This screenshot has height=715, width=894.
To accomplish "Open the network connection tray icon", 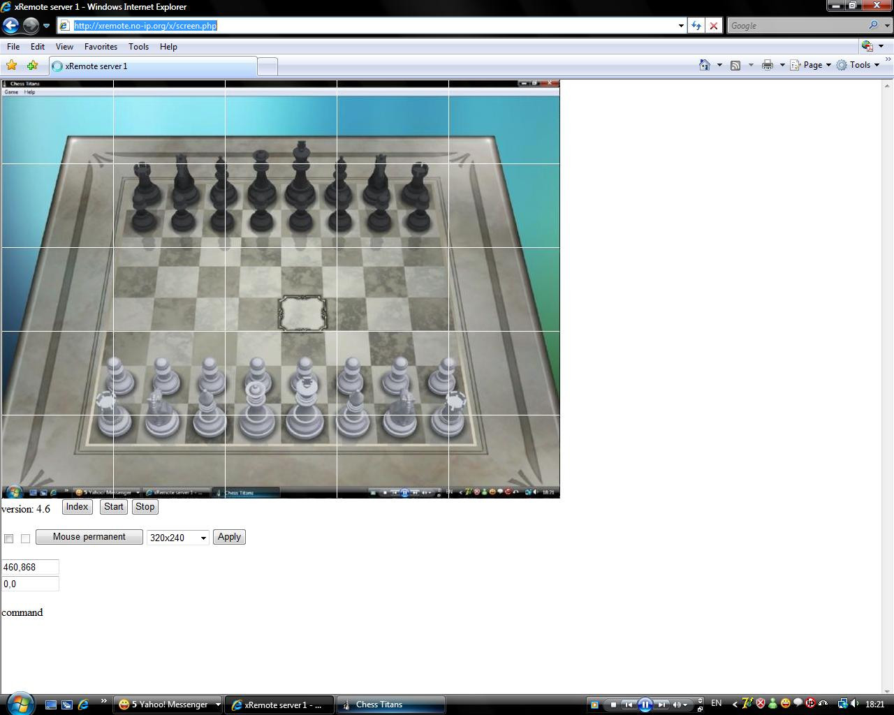I will click(842, 704).
